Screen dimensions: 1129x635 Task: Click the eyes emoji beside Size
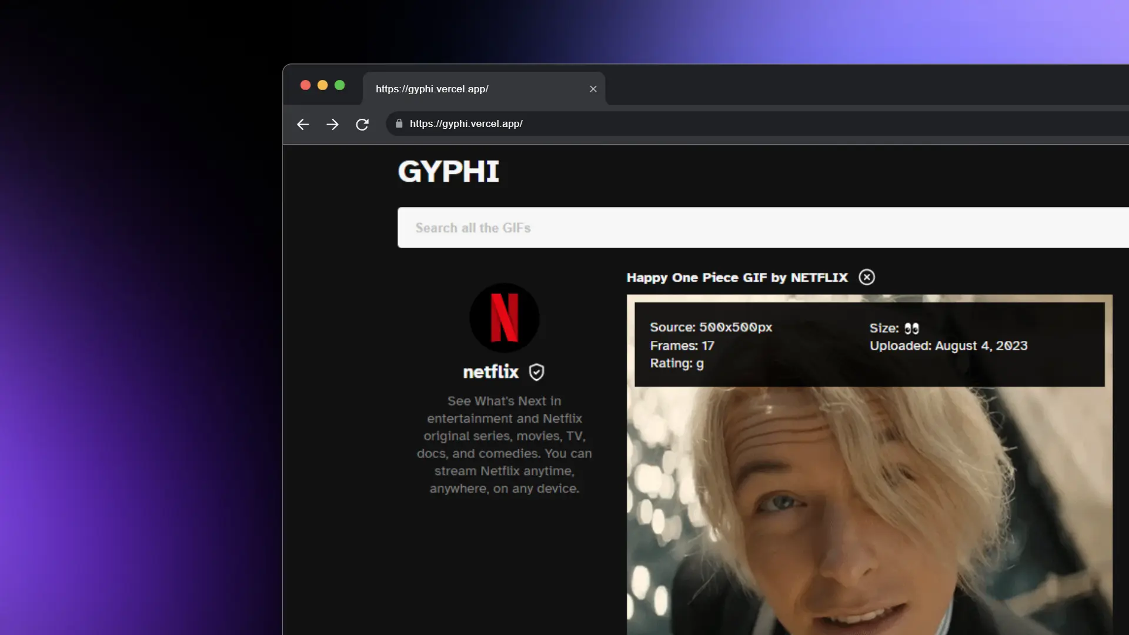(912, 328)
